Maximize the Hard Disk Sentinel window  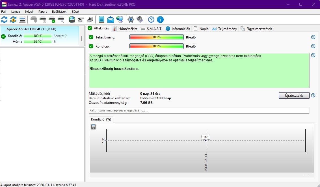coord(300,4)
